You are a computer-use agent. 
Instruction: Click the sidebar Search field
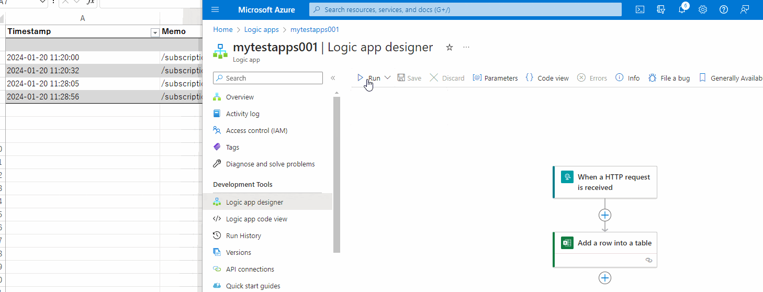tap(268, 78)
